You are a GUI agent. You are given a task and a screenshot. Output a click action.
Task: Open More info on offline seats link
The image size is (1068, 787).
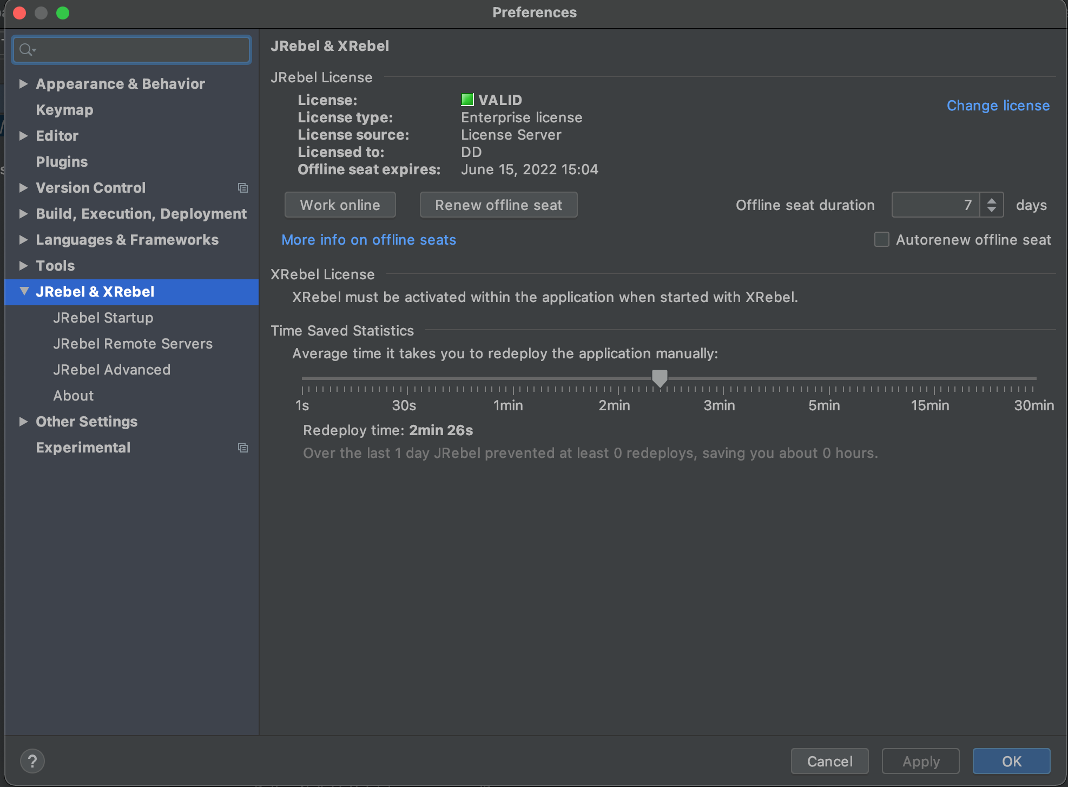(369, 240)
